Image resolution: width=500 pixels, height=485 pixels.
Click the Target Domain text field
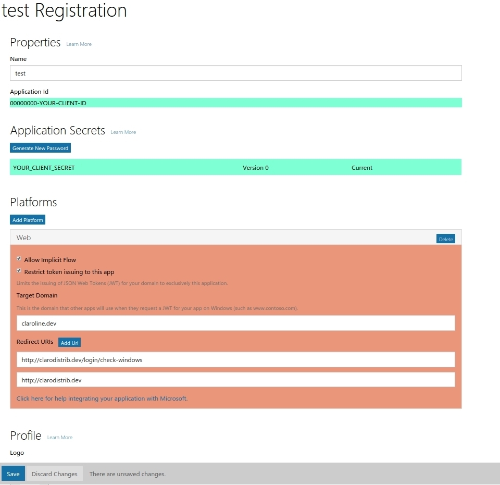coord(235,323)
